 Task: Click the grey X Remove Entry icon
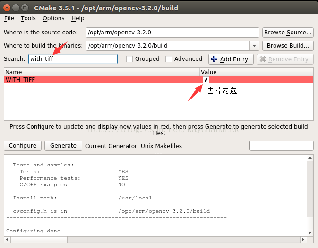[263, 59]
